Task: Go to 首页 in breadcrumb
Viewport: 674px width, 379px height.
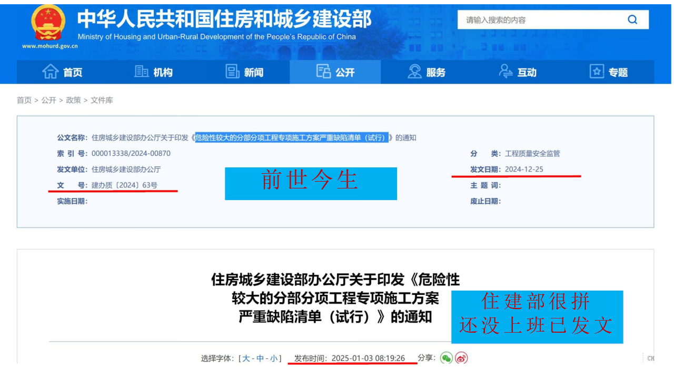Action: 24,100
